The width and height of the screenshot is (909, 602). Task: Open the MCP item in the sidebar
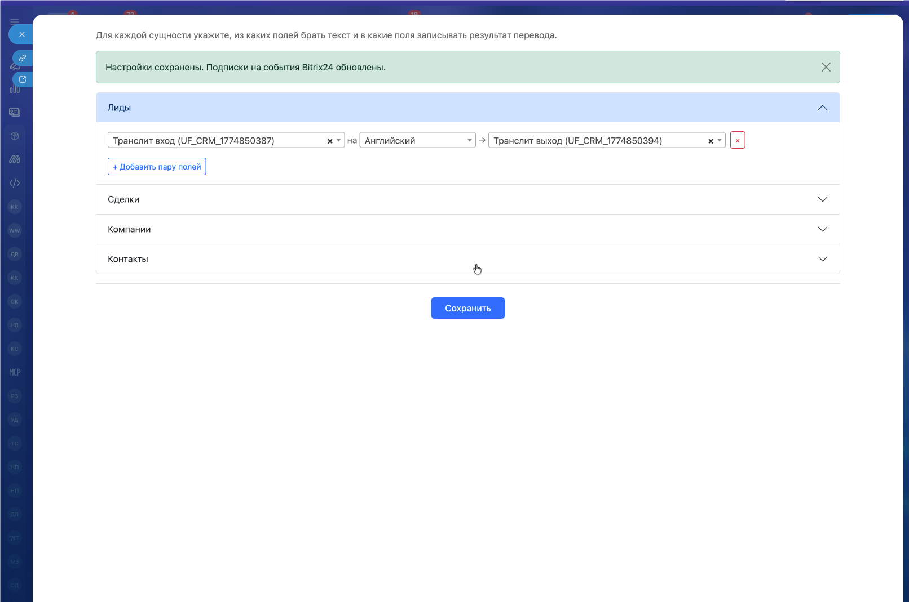[15, 372]
